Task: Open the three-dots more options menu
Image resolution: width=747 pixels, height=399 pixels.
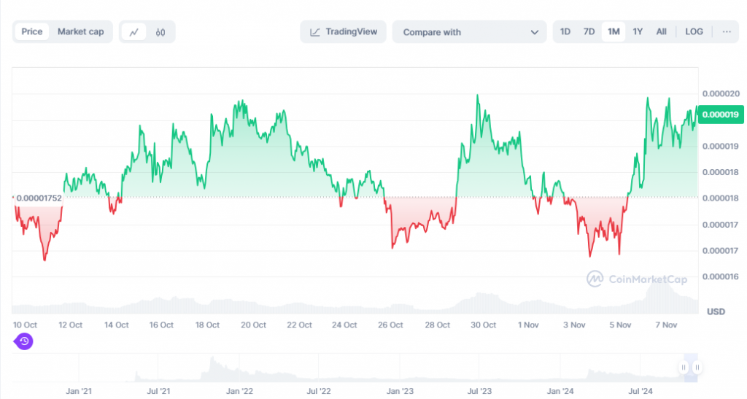Action: tap(727, 31)
